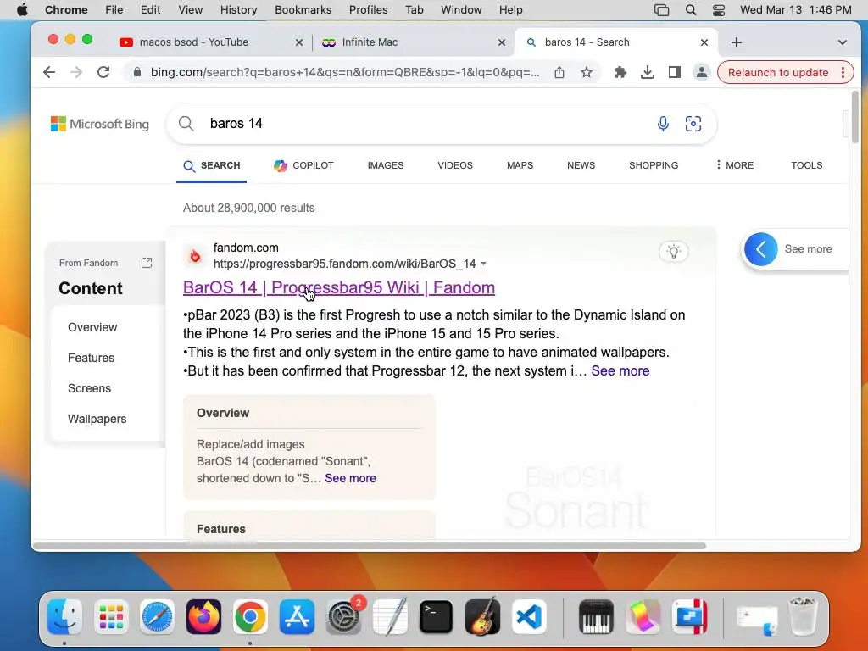Open the History menu in menu bar

238,10
